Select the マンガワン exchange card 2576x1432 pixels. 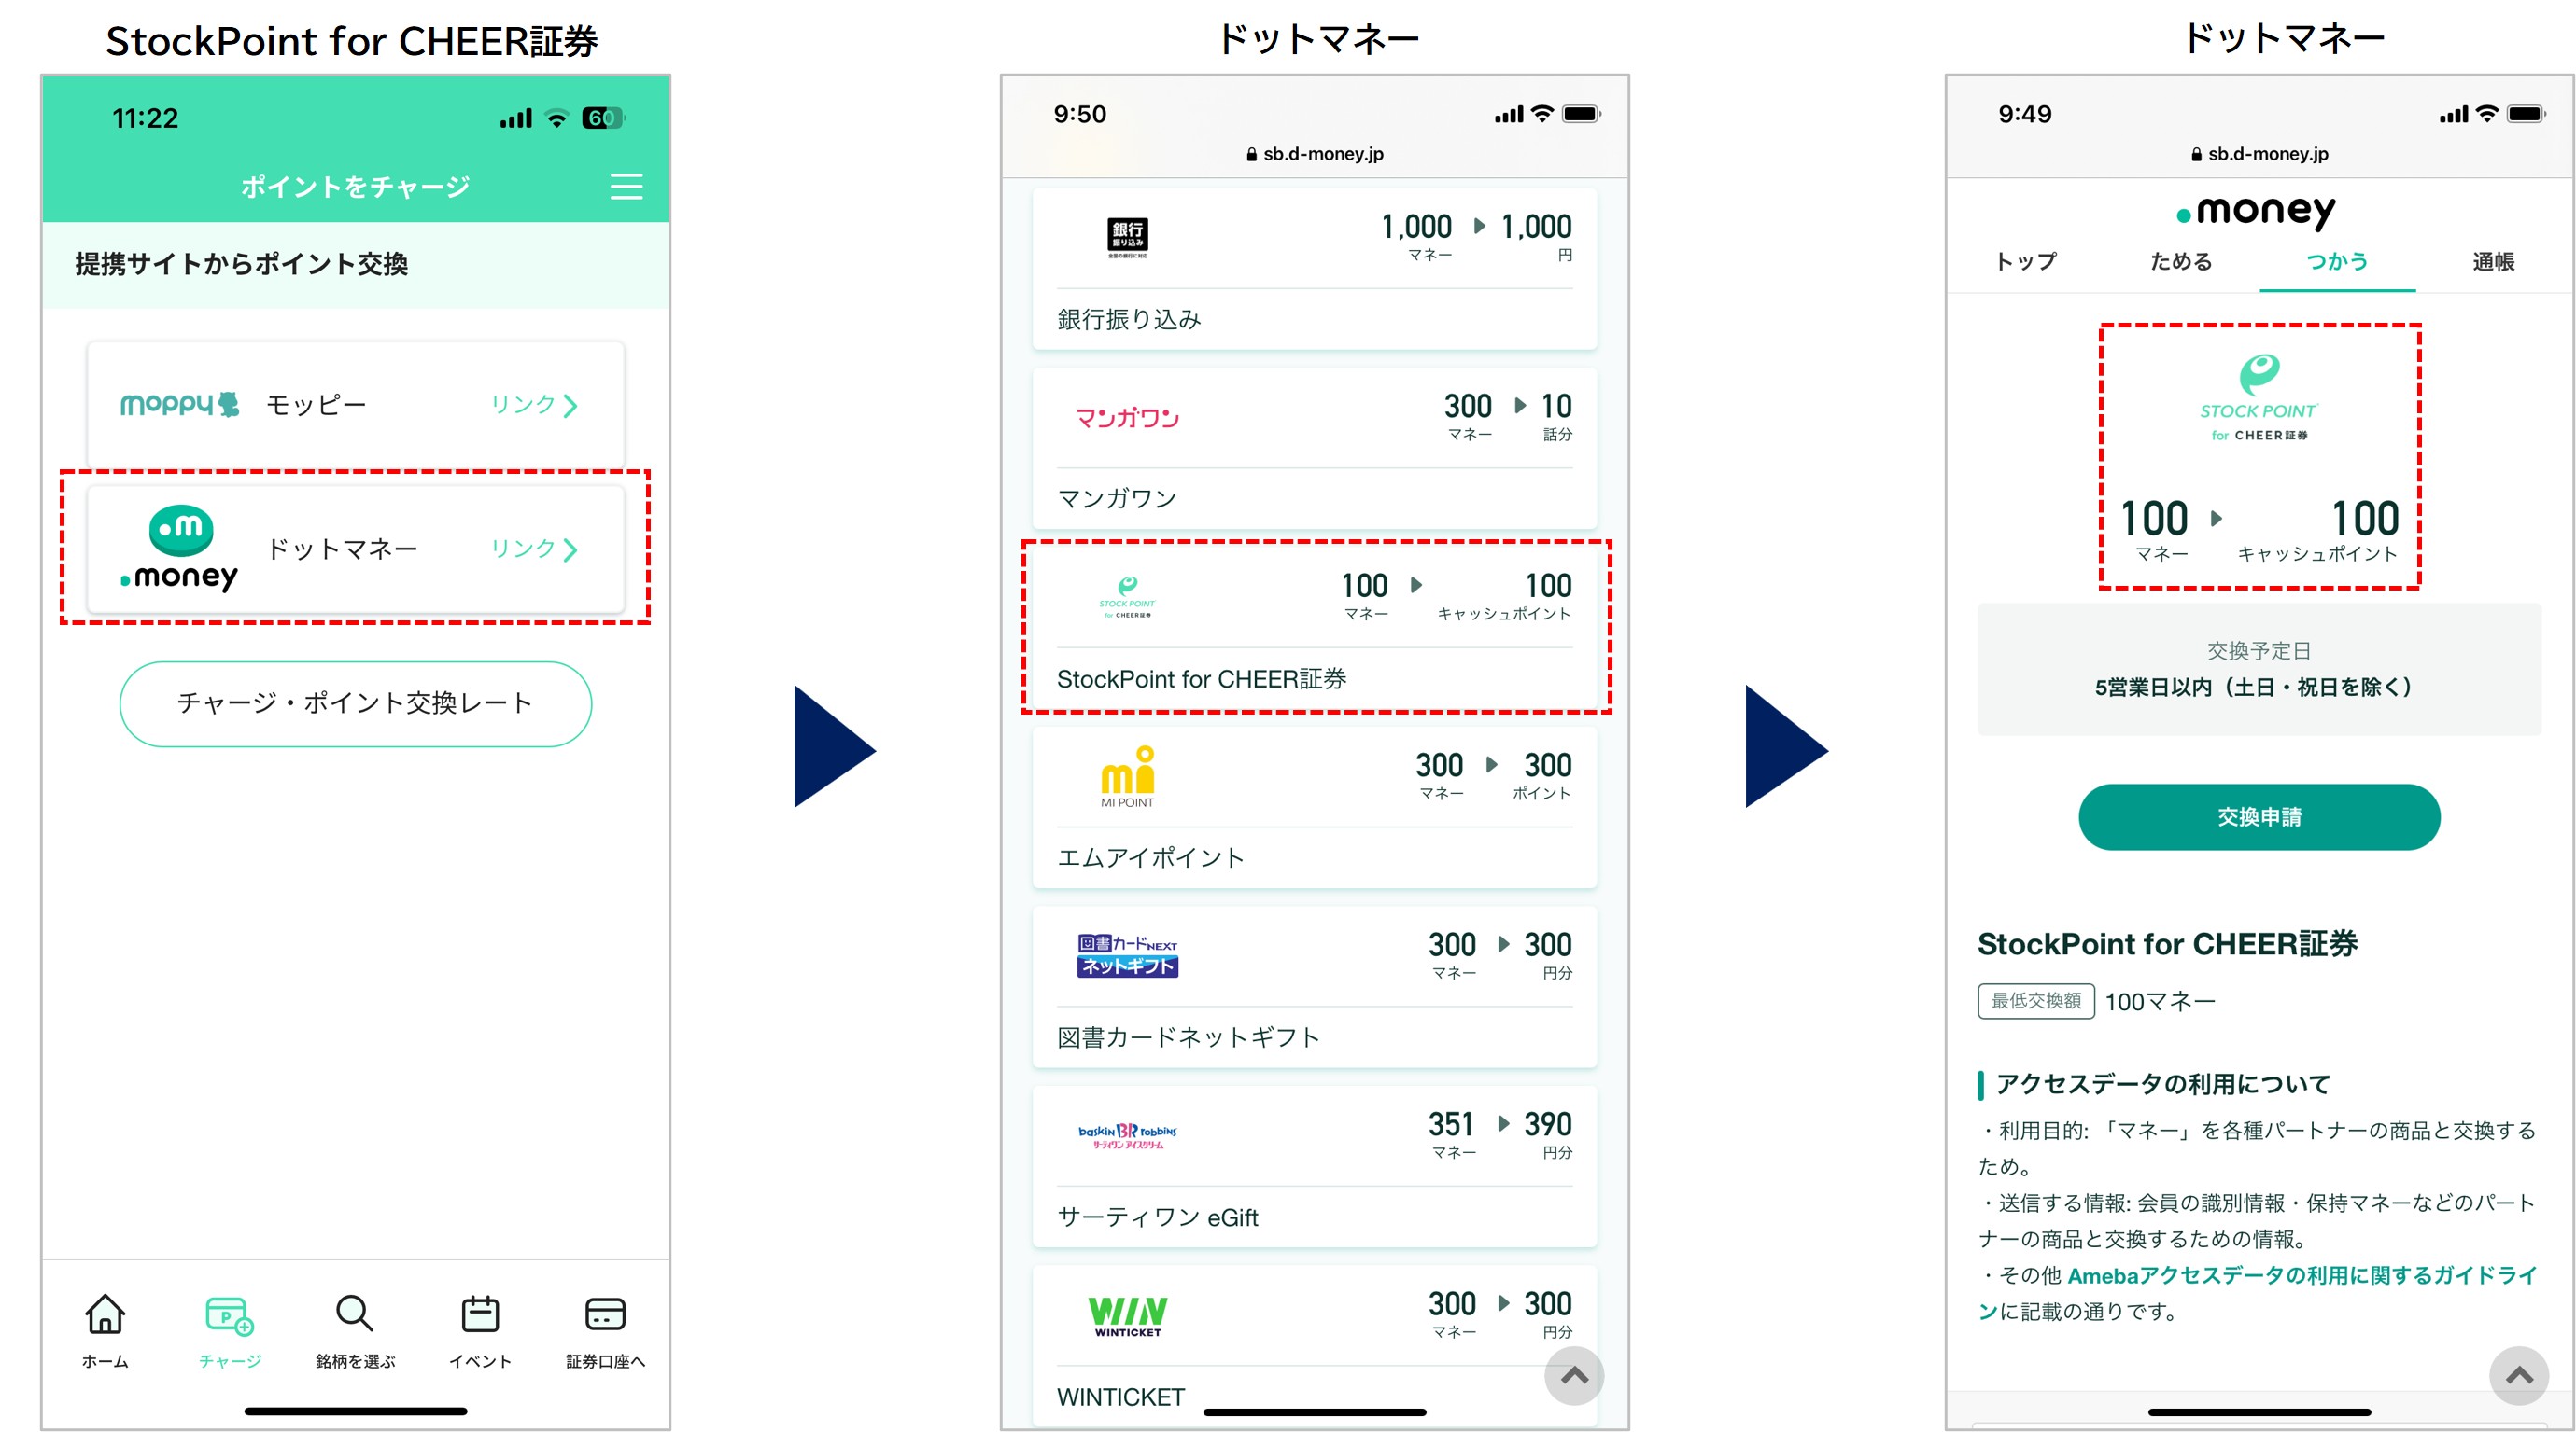click(1315, 448)
